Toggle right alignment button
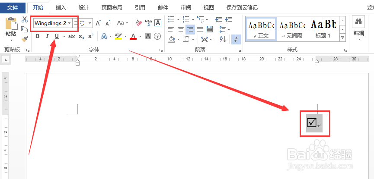 tap(190, 29)
